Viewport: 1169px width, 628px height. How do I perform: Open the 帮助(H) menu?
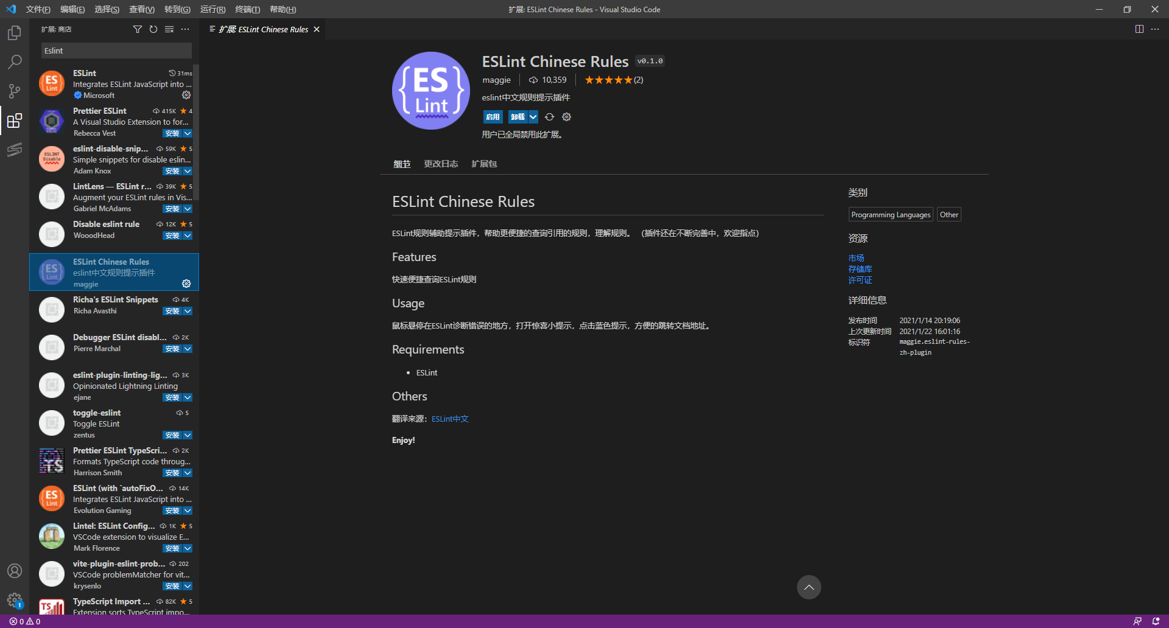click(x=283, y=9)
